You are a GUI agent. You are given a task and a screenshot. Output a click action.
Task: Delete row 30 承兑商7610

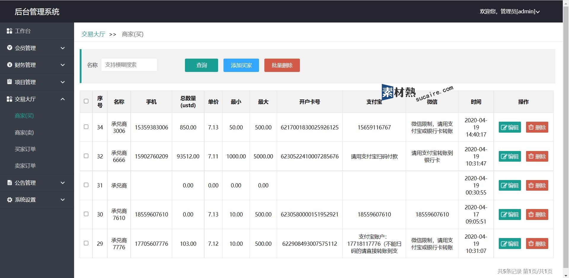(x=537, y=214)
